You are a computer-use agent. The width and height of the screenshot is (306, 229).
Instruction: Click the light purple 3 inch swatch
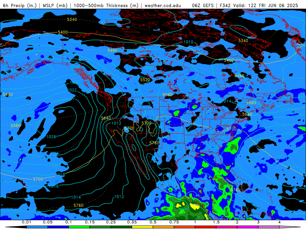(x=269, y=227)
